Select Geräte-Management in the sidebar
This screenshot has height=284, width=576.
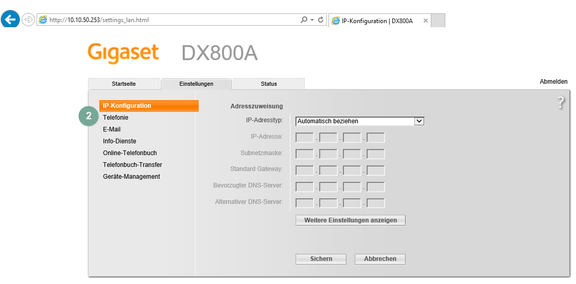click(x=131, y=177)
